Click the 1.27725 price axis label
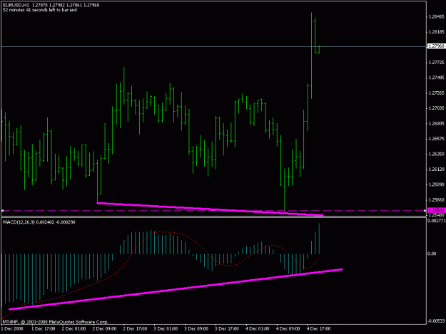The height and width of the screenshot is (334, 446). tap(436, 63)
